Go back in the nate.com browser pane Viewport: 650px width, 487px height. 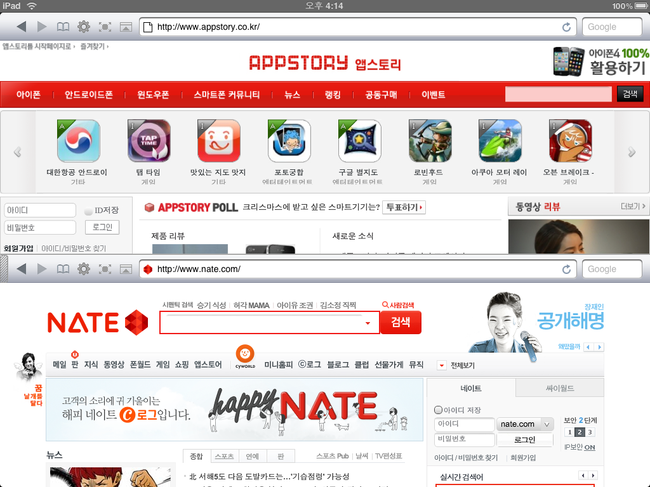(22, 269)
